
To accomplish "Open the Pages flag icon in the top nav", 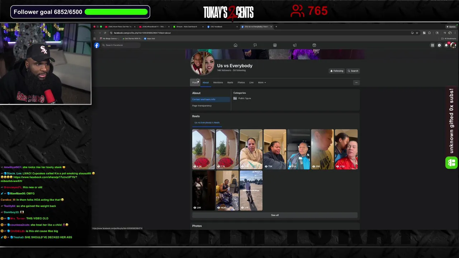I will click(255, 45).
